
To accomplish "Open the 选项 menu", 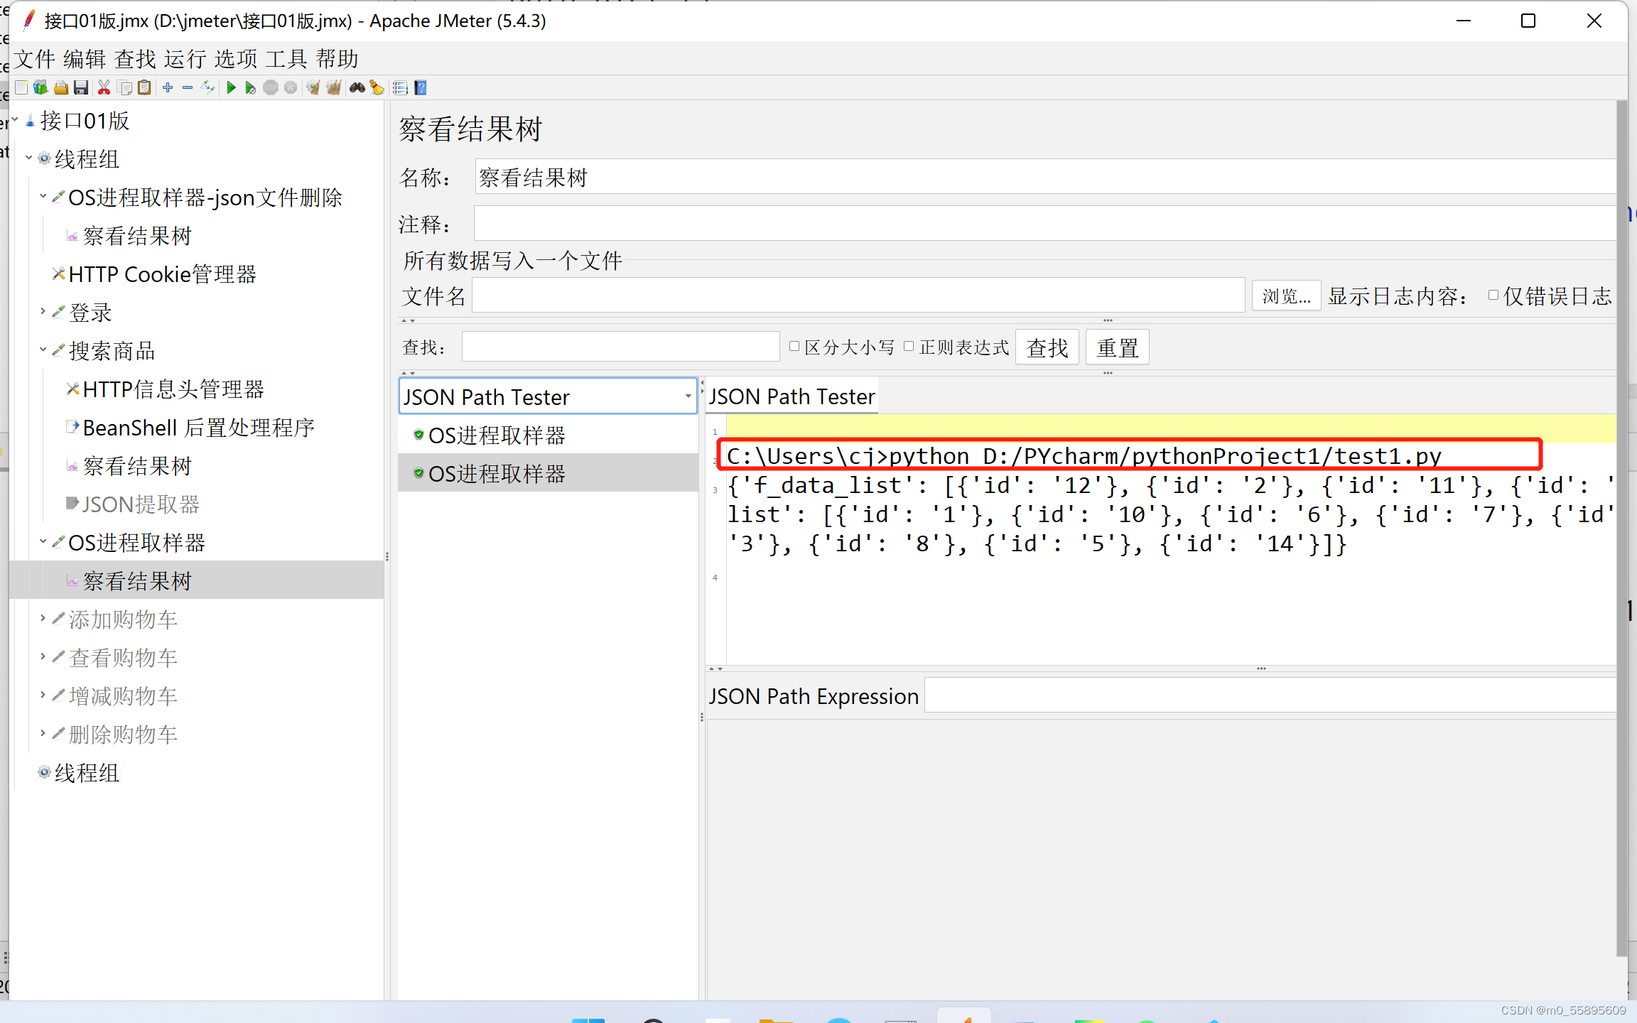I will point(236,59).
